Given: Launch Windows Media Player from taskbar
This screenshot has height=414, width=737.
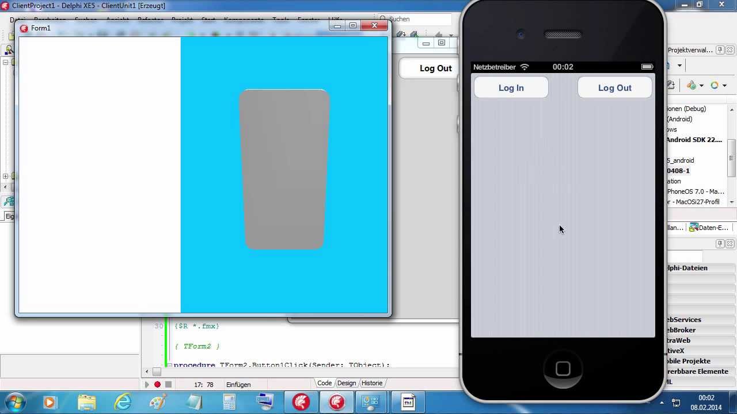Looking at the screenshot, I should coord(50,402).
